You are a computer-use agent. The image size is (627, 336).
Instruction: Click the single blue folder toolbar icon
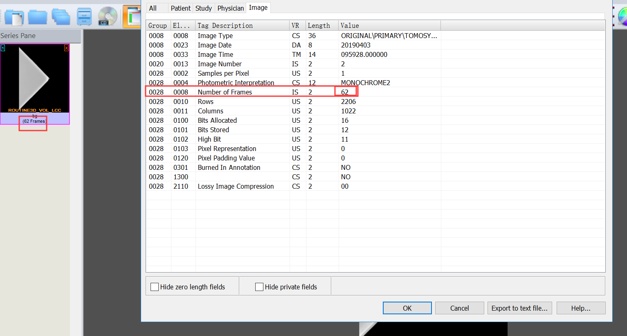(38, 17)
